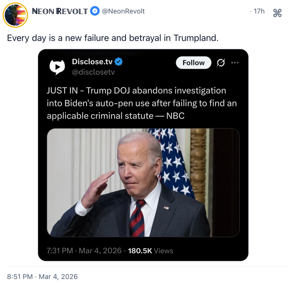View the 180.5K Views count
The image size is (288, 284).
pyautogui.click(x=150, y=251)
